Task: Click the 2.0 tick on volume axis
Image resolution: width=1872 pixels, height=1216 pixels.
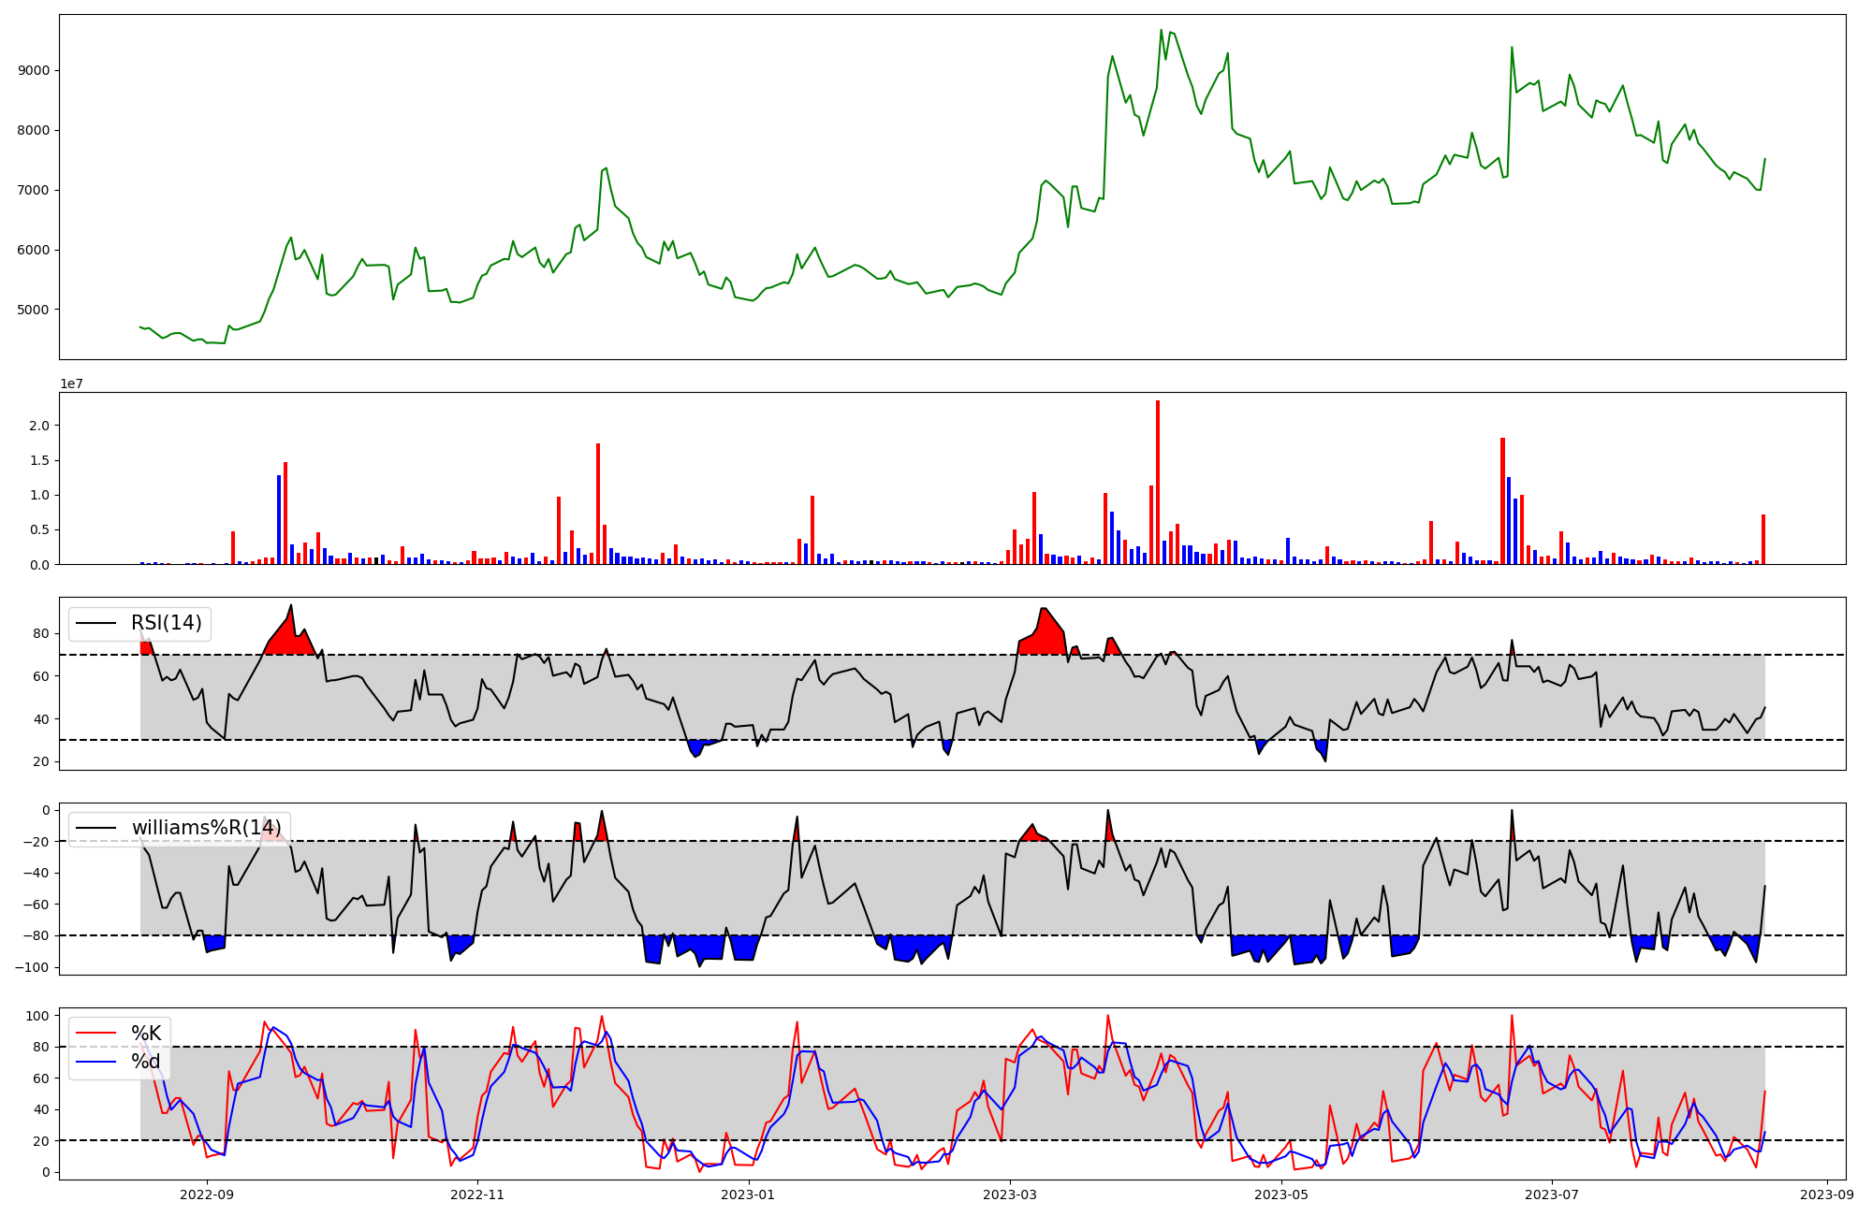Action: [41, 426]
